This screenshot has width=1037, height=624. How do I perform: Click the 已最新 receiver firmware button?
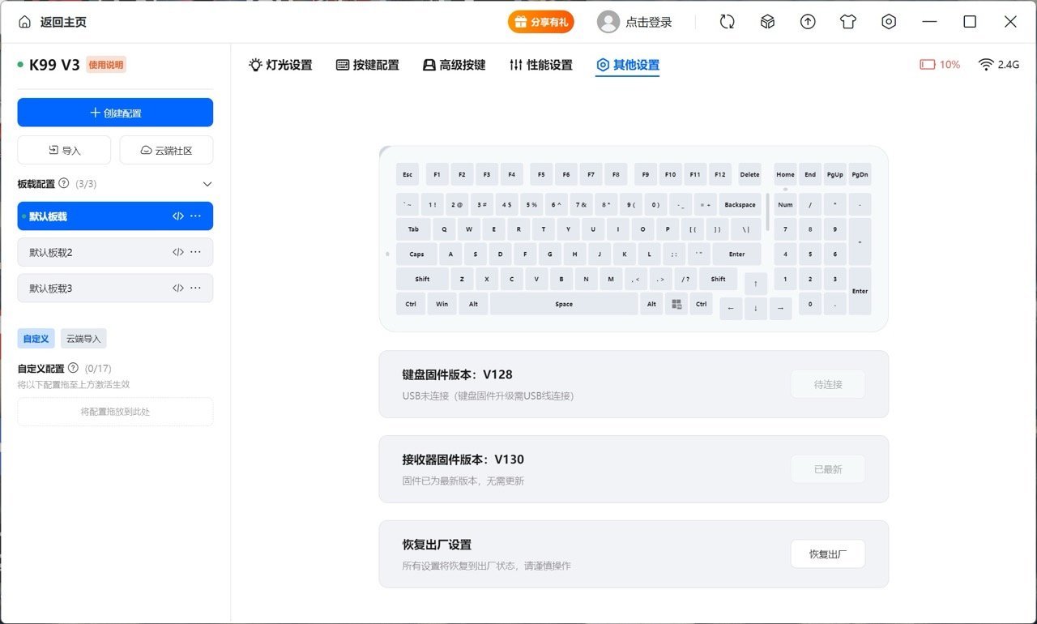(x=828, y=469)
